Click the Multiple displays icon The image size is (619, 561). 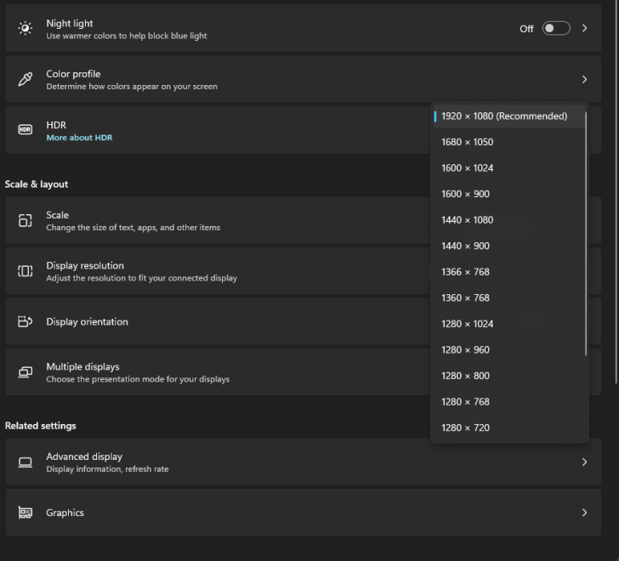coord(26,372)
